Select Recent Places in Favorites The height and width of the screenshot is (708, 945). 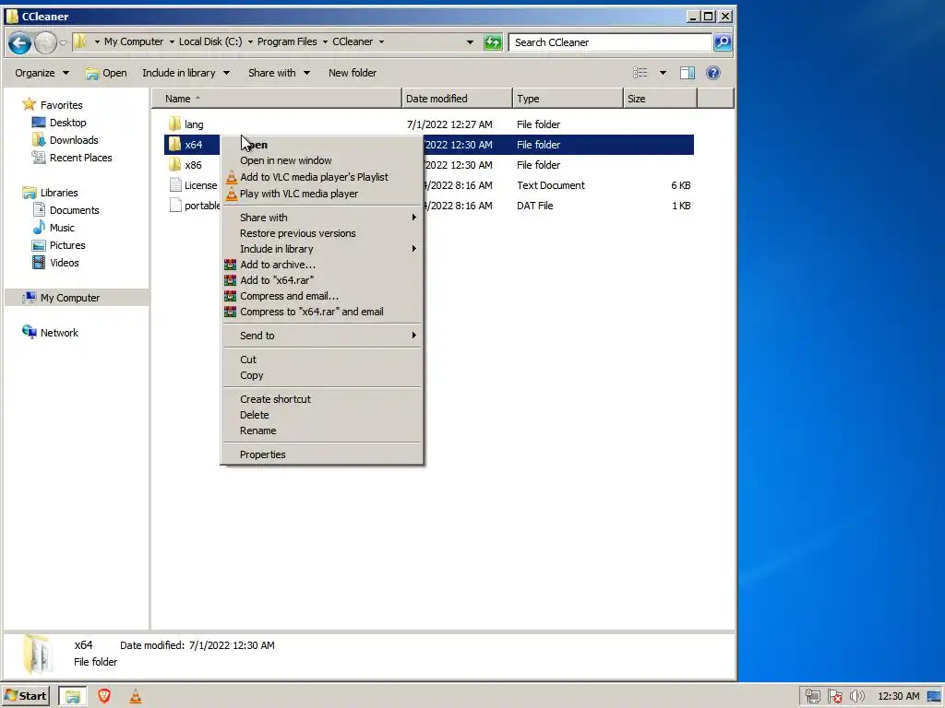pyautogui.click(x=81, y=158)
